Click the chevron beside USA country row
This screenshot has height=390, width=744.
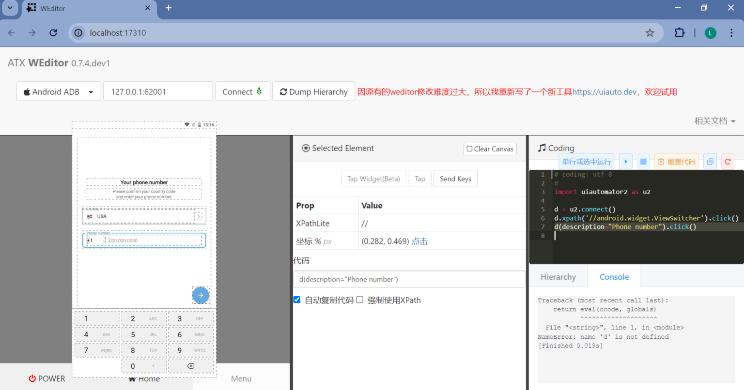[199, 216]
